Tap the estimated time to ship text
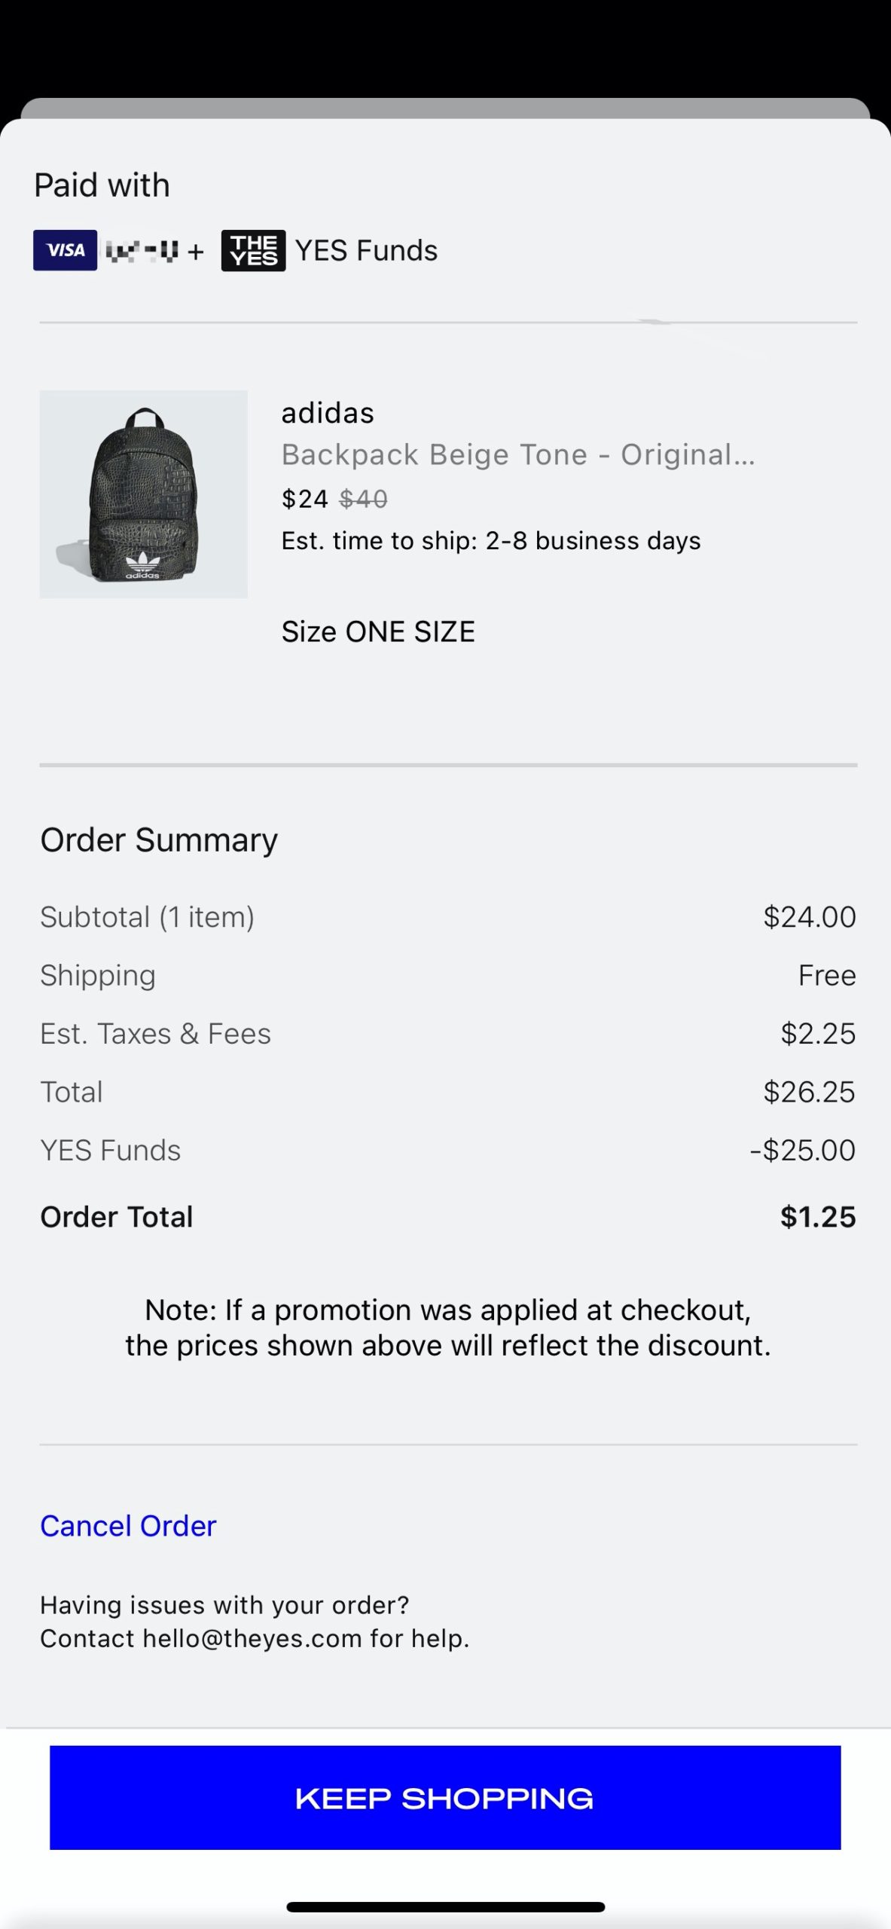This screenshot has height=1929, width=891. point(491,541)
